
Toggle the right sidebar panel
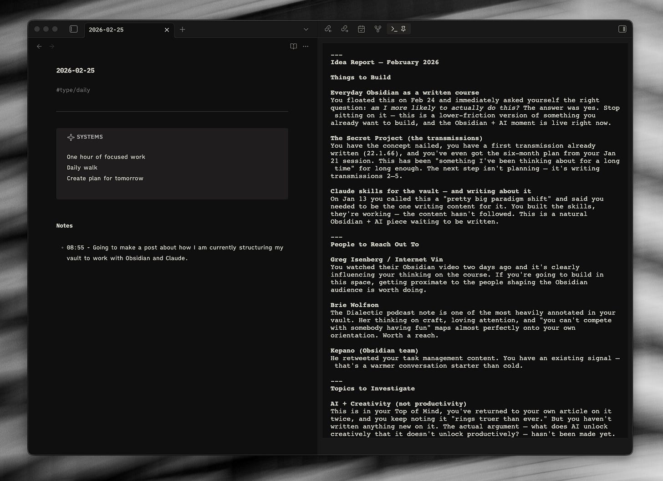click(622, 29)
